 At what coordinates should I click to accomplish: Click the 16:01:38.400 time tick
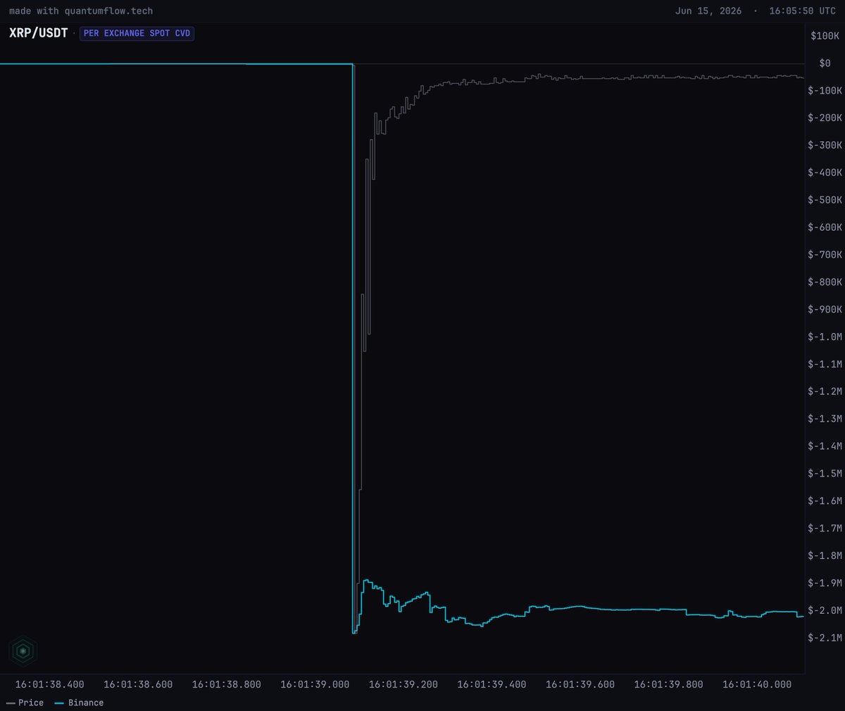click(50, 684)
